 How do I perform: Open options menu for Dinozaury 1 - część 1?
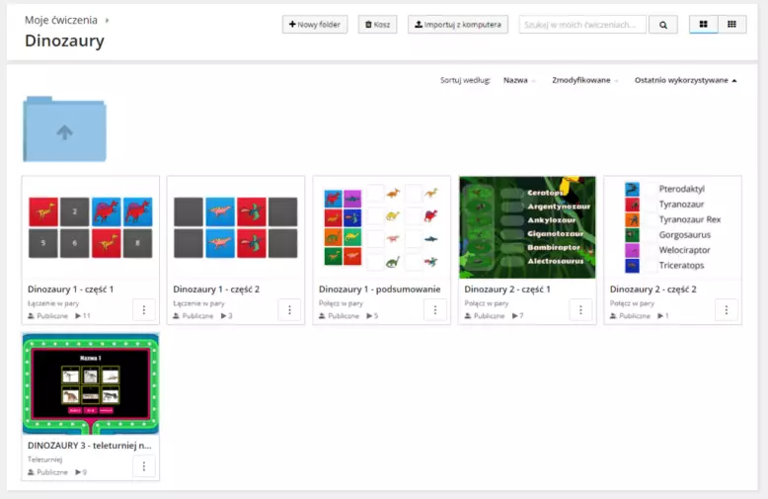click(x=144, y=310)
